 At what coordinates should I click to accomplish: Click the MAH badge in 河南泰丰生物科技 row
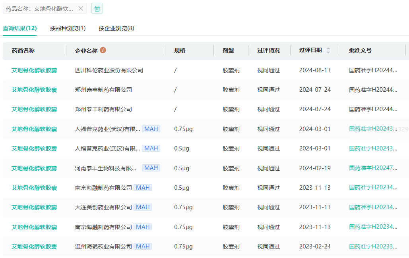151,168
